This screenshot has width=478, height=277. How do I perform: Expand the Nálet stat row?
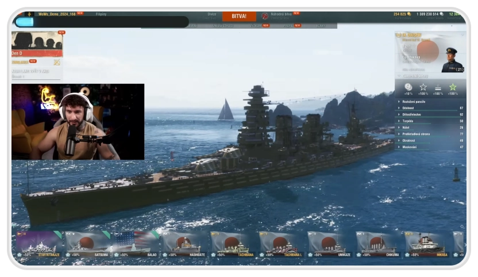click(x=430, y=128)
